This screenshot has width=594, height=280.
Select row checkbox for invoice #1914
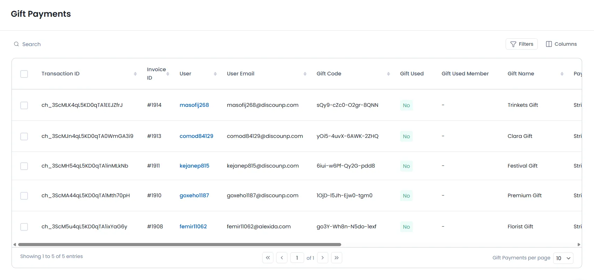coord(24,105)
